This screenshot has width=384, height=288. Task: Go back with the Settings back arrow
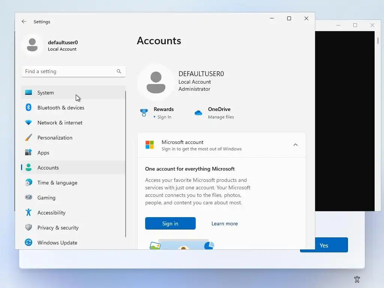coord(24,21)
